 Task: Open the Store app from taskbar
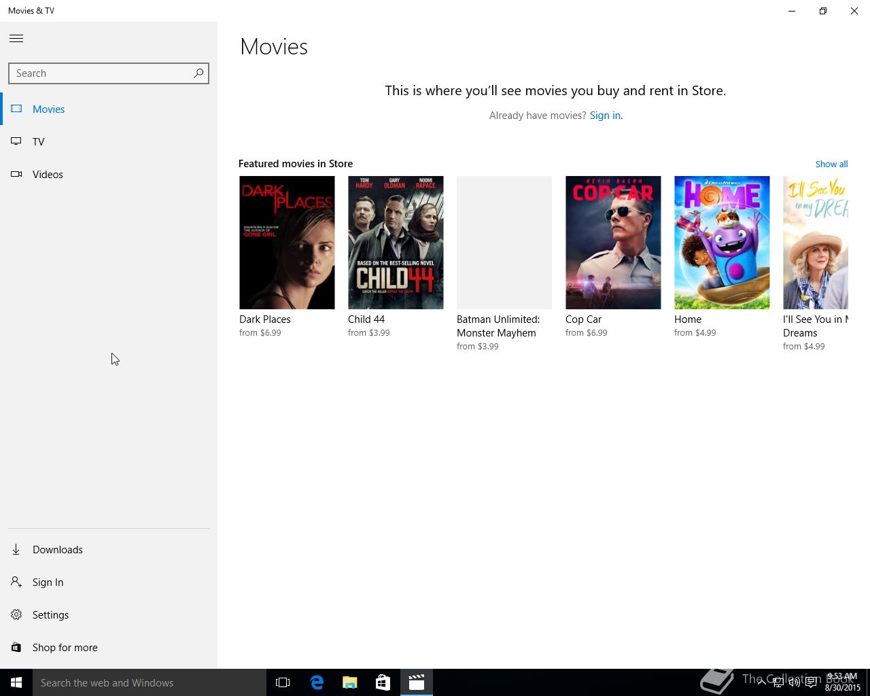click(x=383, y=682)
